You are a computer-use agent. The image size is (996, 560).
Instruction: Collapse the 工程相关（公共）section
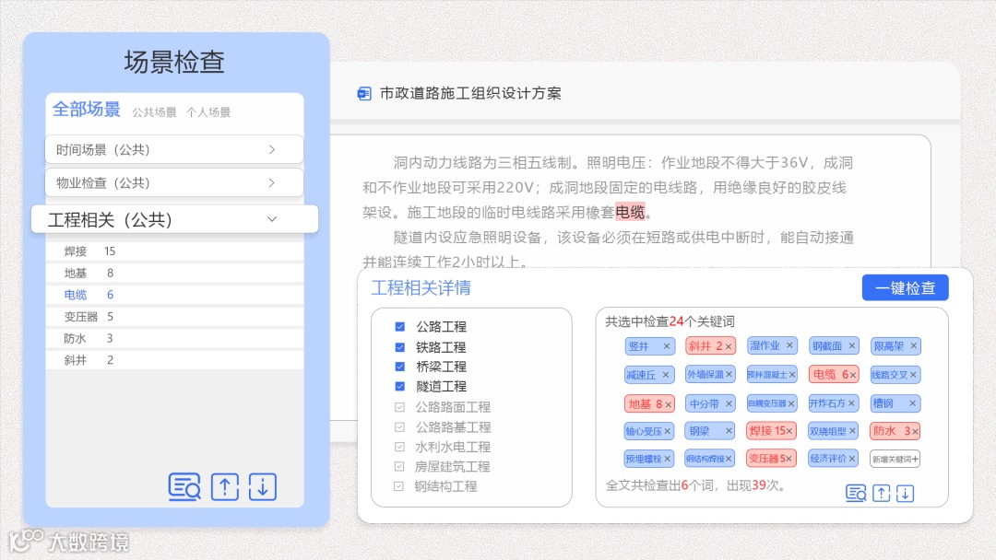pyautogui.click(x=174, y=219)
